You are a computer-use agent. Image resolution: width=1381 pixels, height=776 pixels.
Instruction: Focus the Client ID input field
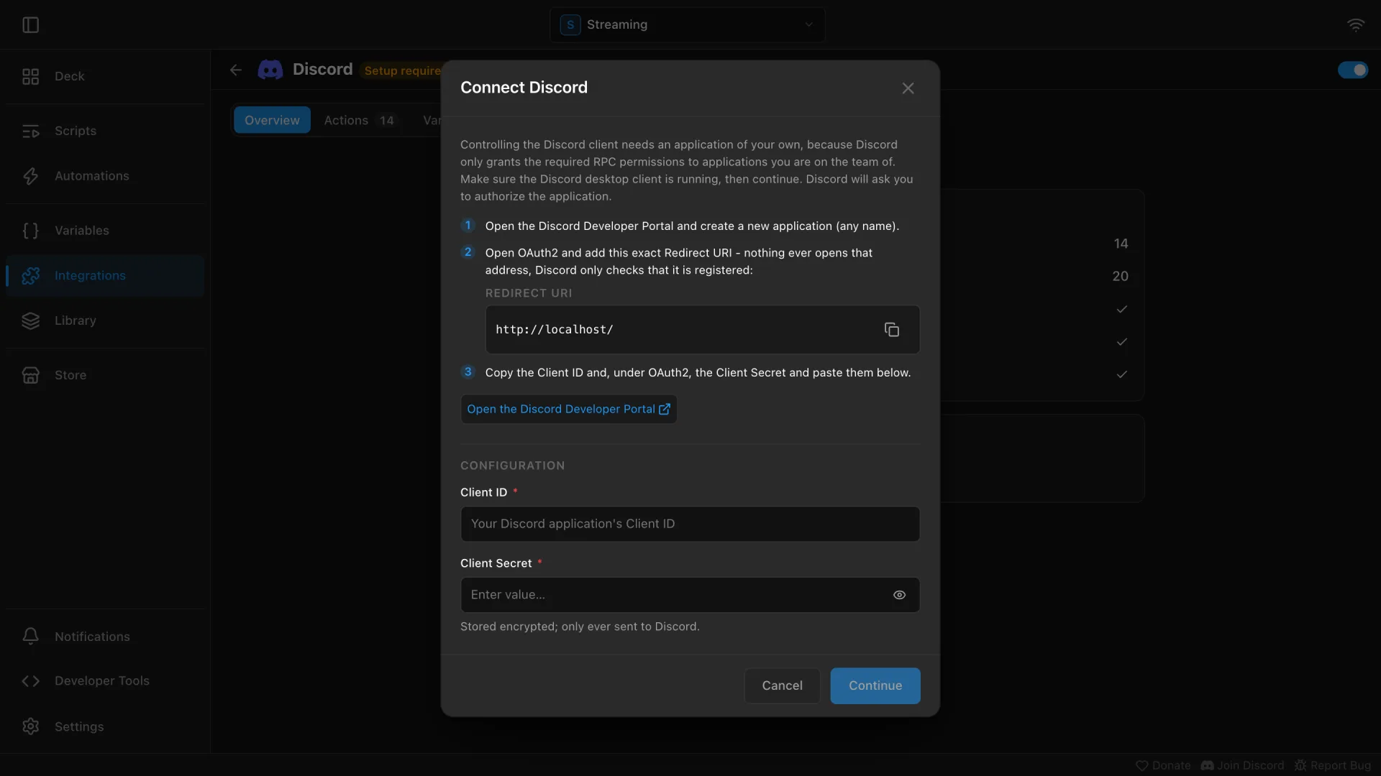pos(690,524)
